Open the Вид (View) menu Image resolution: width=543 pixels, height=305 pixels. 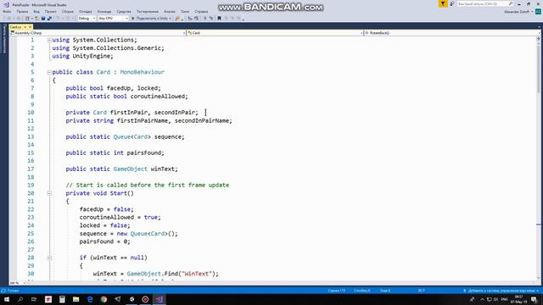pos(36,11)
